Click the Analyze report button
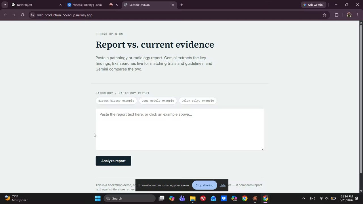 [113, 161]
